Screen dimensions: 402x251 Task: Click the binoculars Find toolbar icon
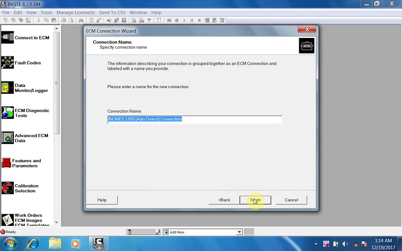[81, 20]
